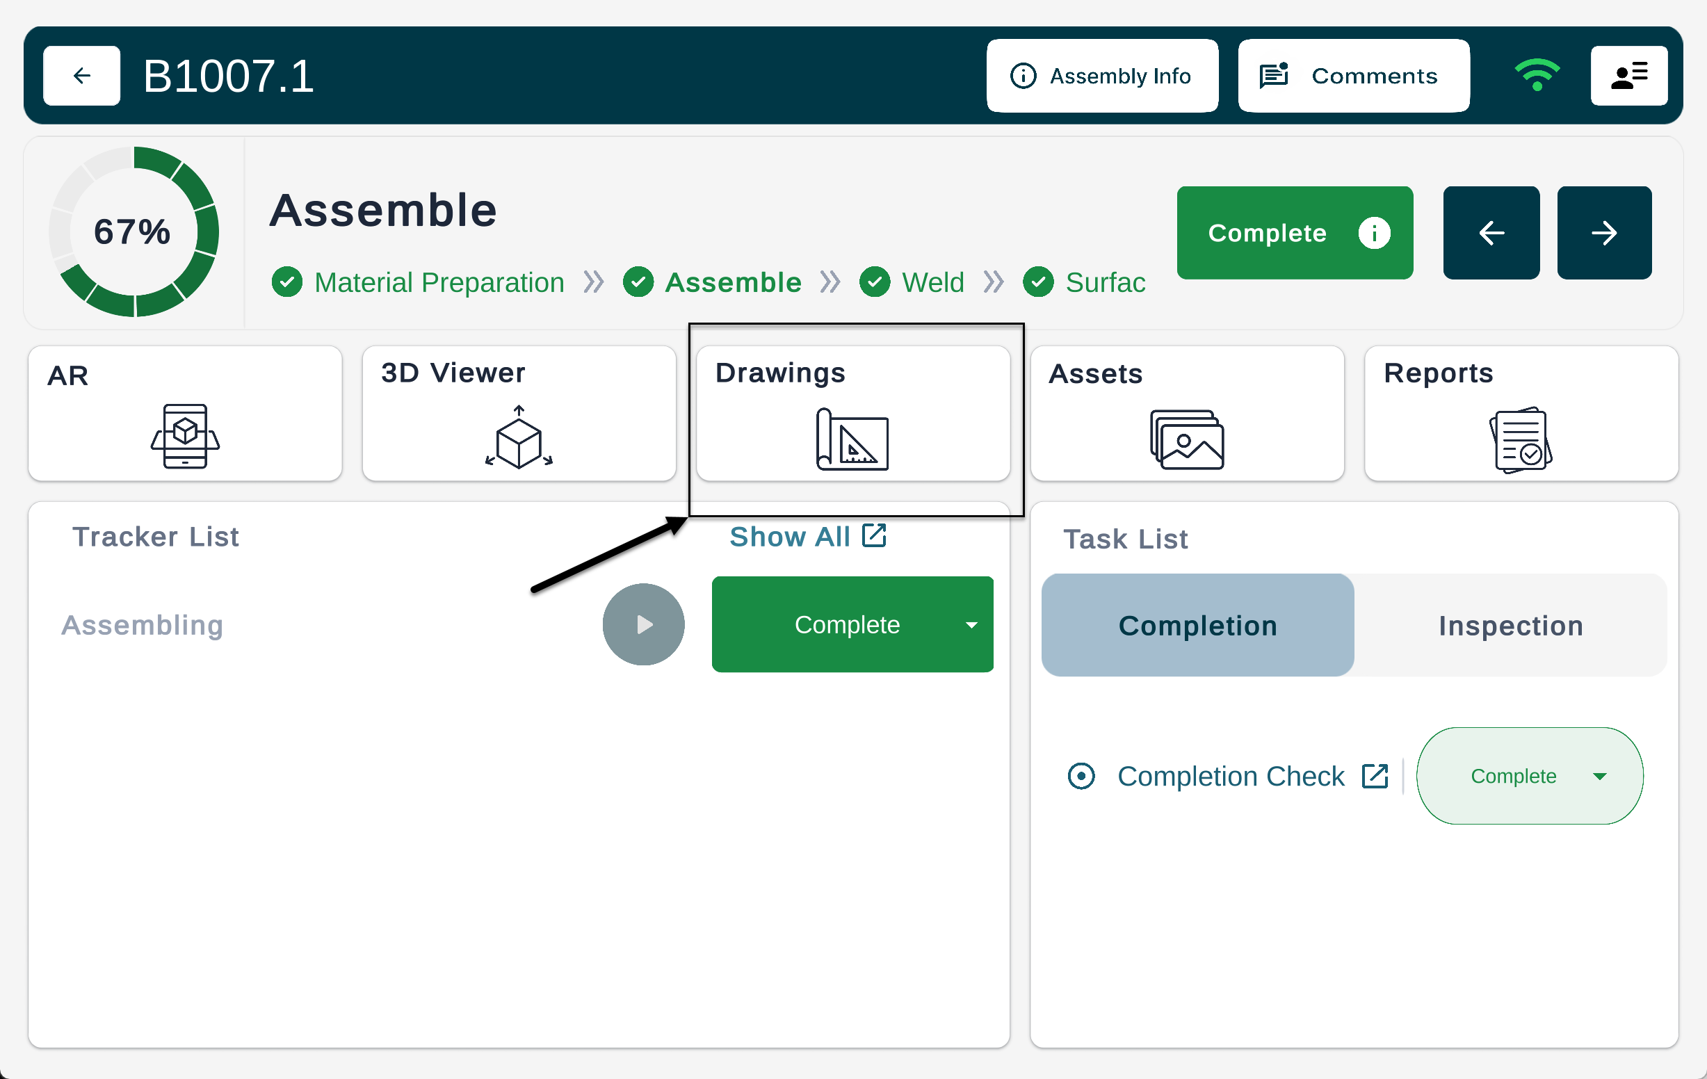
Task: Open the Reports document icon
Action: [1521, 439]
